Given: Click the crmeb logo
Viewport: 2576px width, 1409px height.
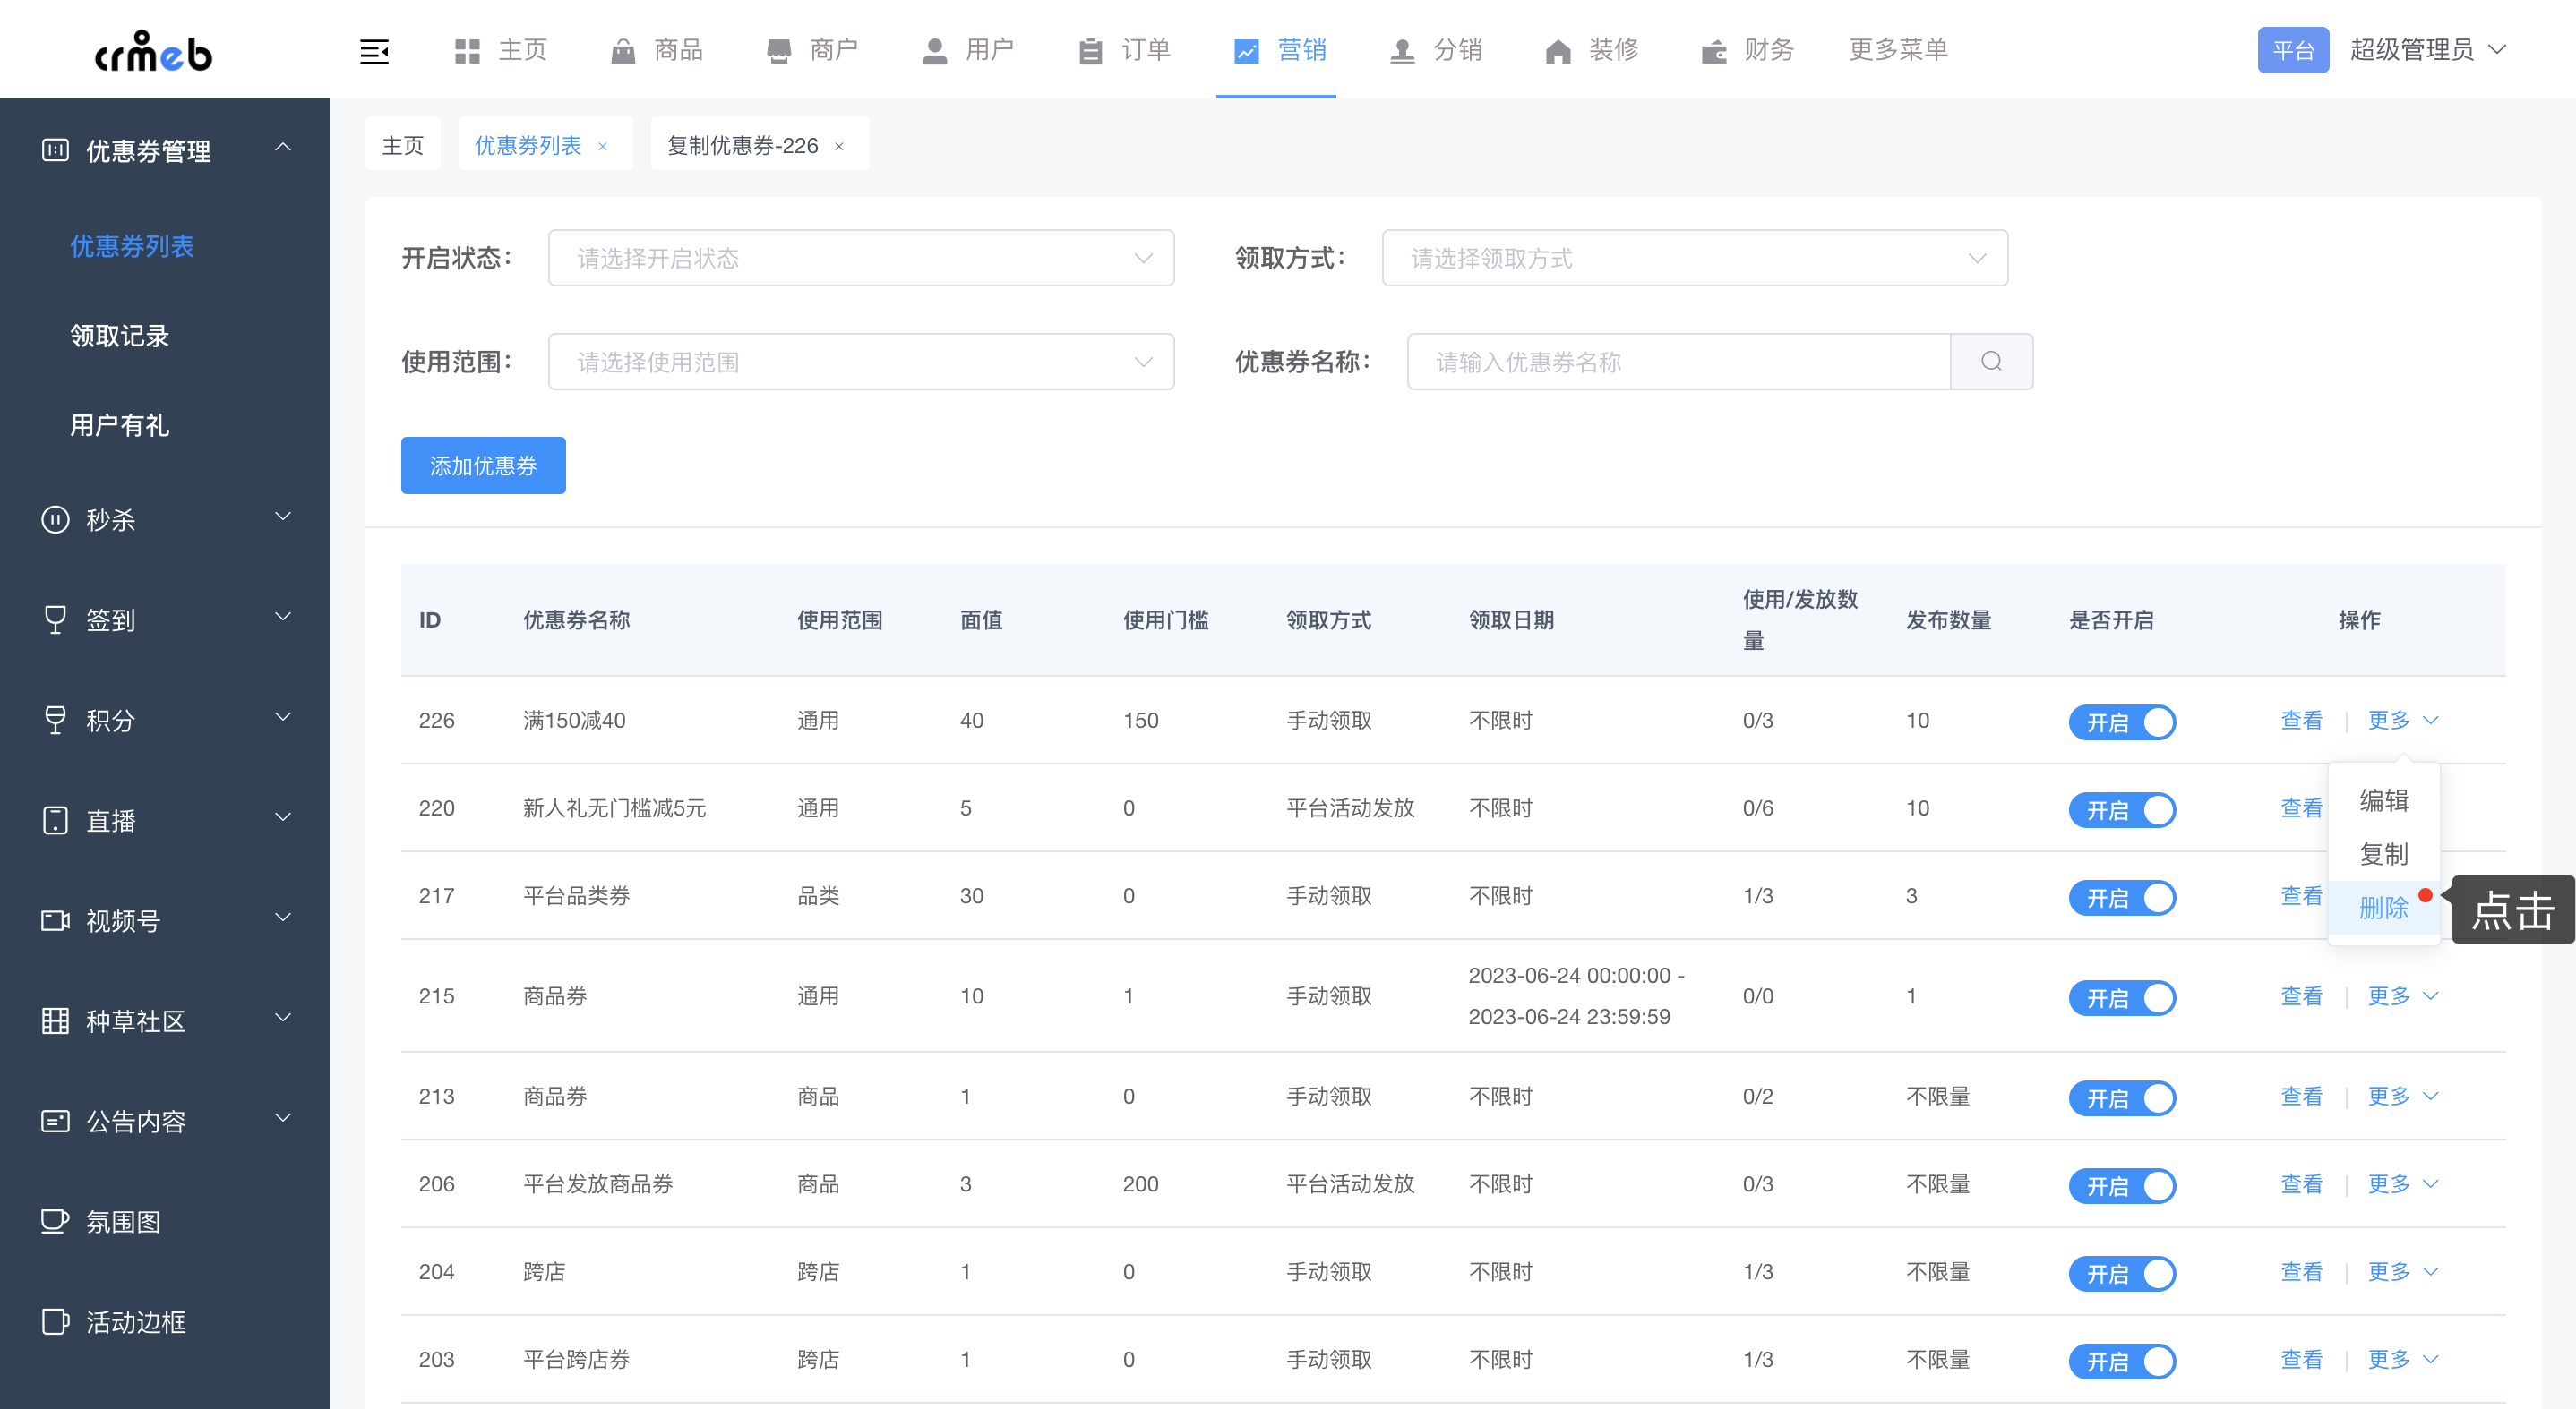Looking at the screenshot, I should point(153,50).
